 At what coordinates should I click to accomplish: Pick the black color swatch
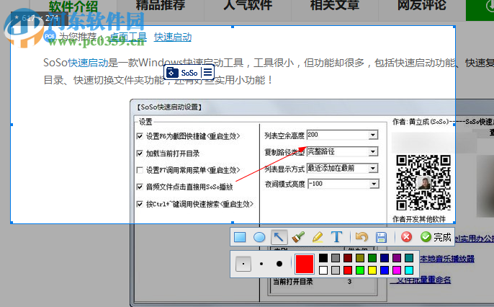[x=323, y=258]
